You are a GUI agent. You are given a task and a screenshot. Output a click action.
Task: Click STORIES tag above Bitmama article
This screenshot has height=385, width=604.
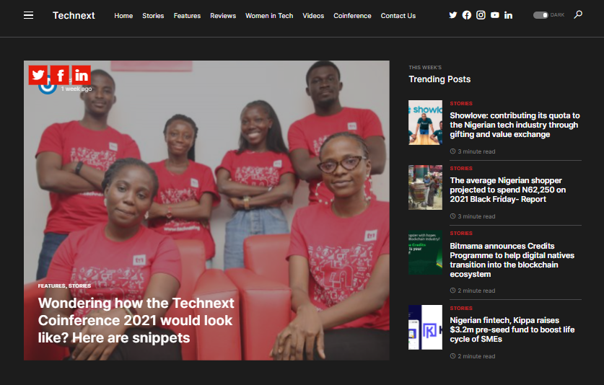click(461, 234)
